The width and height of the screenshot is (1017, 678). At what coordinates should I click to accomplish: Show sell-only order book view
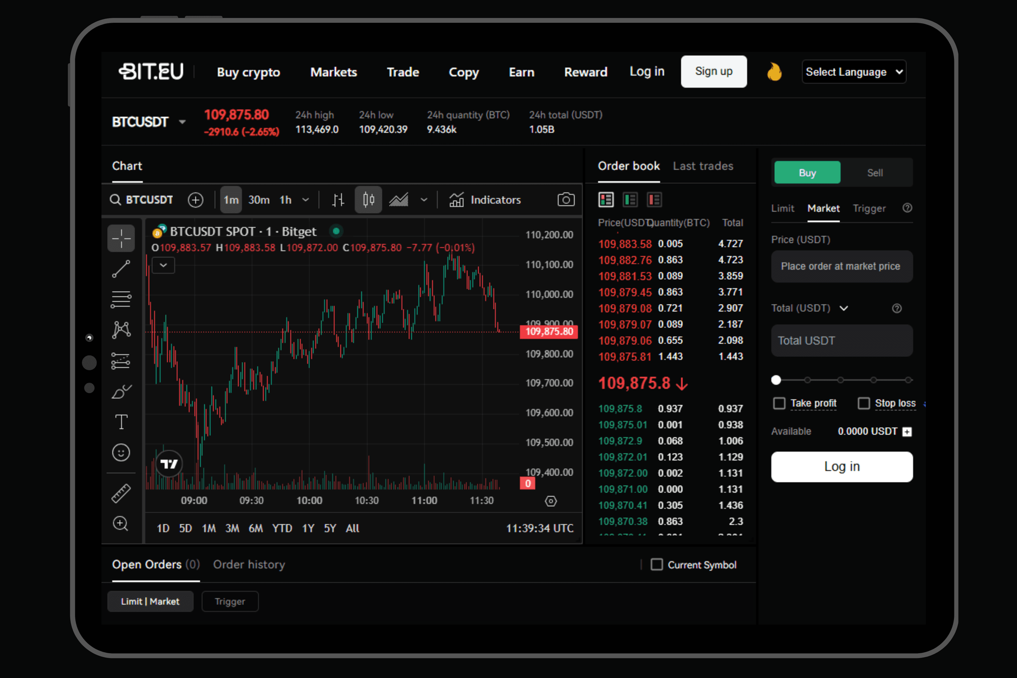[x=654, y=200]
